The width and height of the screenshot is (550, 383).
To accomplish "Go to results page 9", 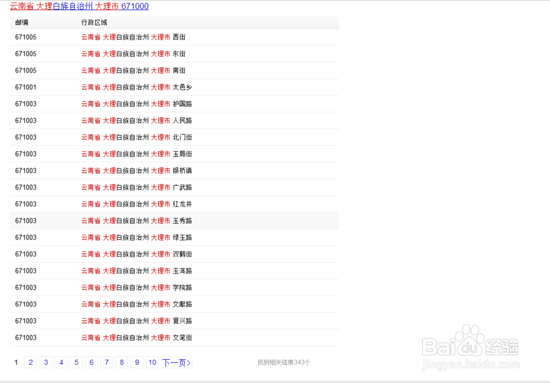I will click(137, 362).
